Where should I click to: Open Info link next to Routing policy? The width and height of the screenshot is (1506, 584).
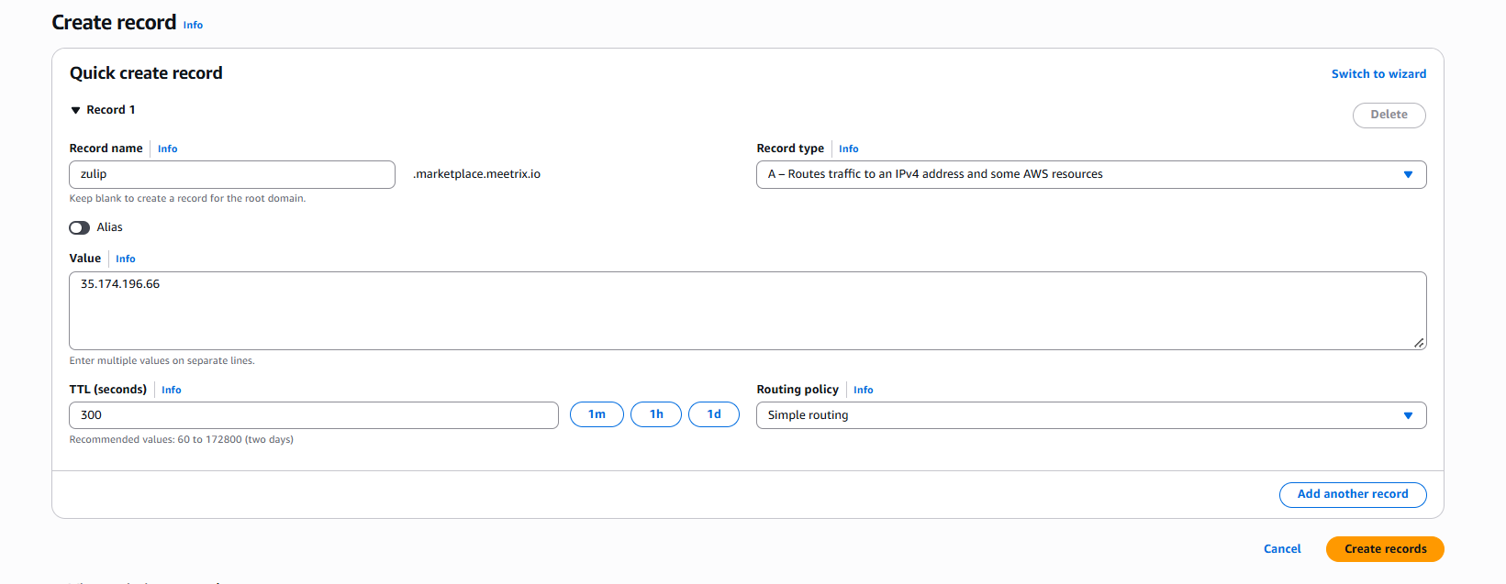864,391
